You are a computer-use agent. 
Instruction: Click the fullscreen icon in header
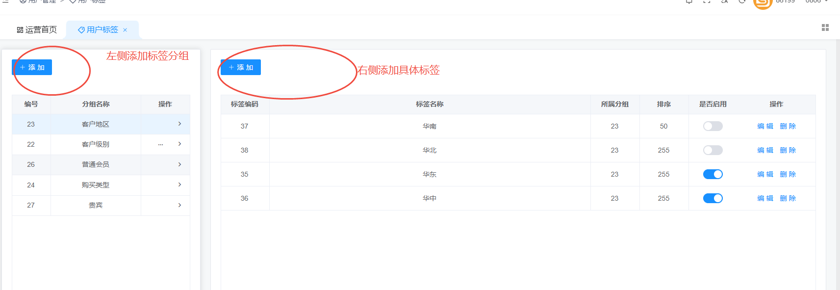click(x=707, y=1)
